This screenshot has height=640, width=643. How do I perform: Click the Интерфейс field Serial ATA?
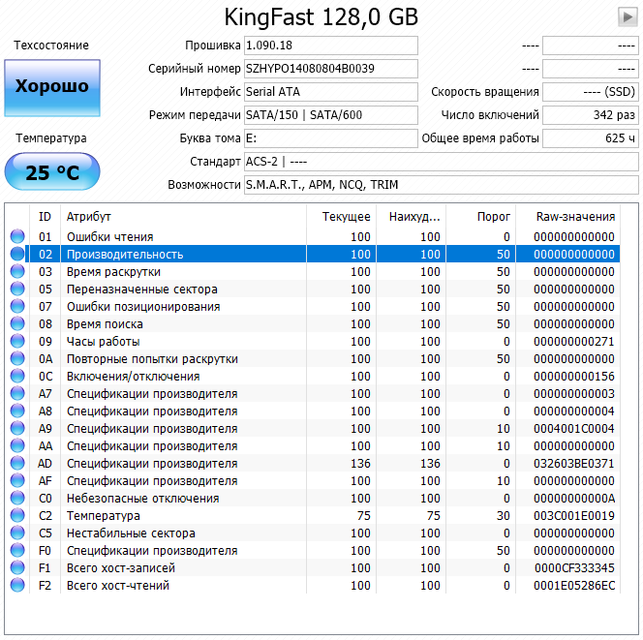pos(331,92)
